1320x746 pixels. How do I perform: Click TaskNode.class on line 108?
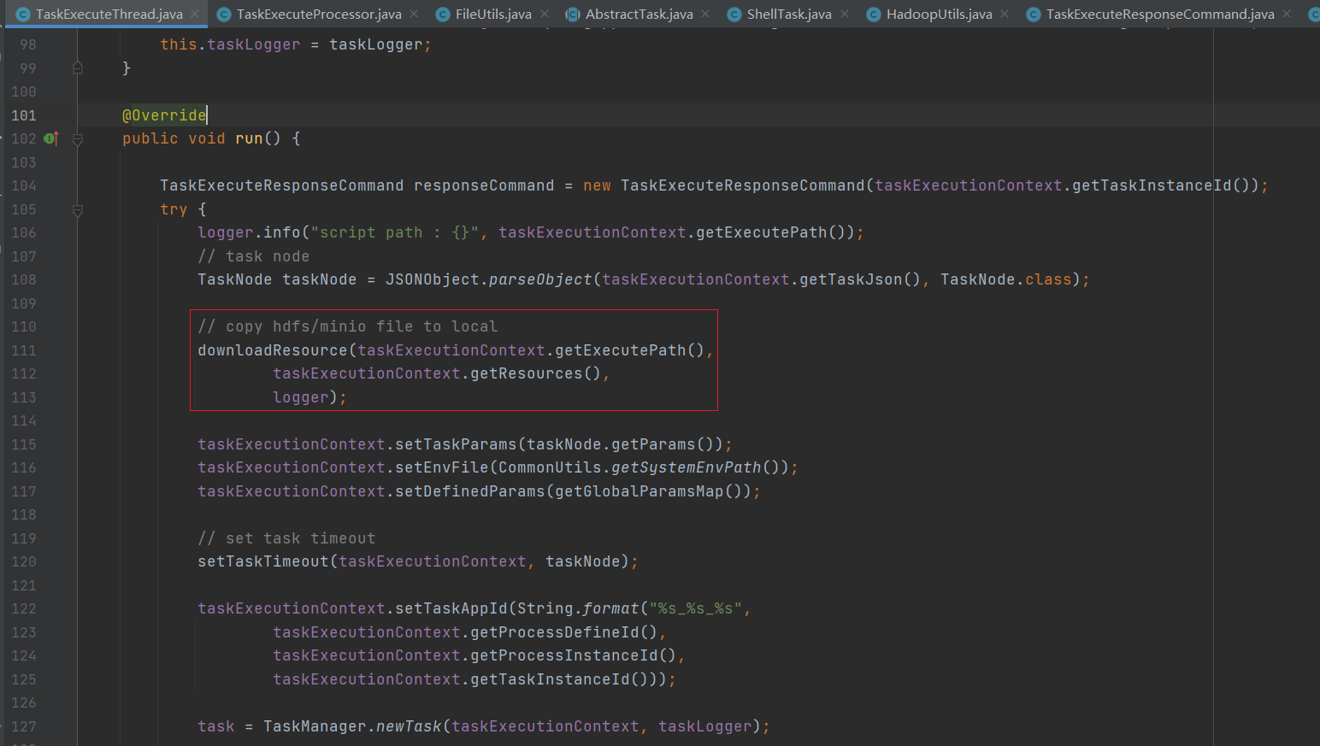tap(1006, 279)
